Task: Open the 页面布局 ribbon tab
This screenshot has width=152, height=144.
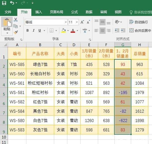Action: [x=57, y=12]
